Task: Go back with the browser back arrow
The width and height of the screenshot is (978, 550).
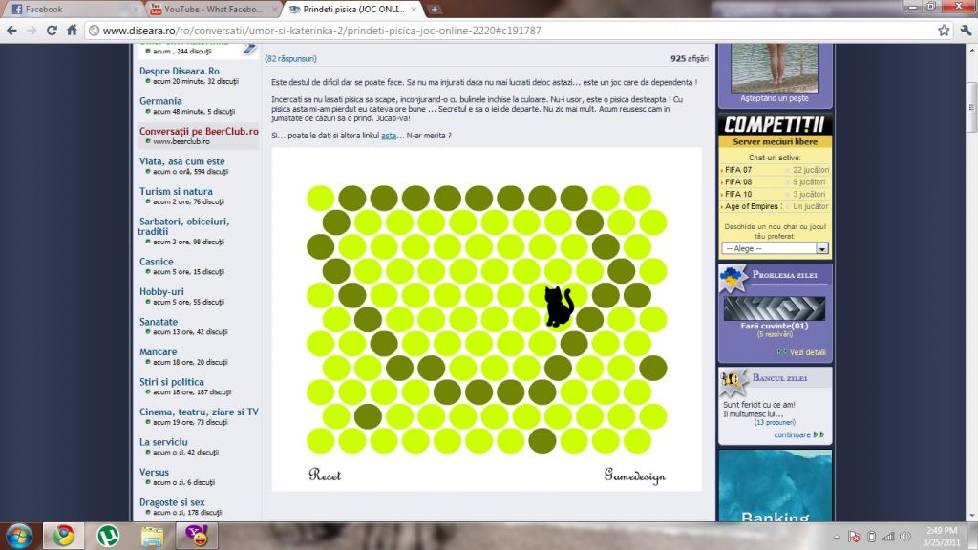Action: click(11, 30)
